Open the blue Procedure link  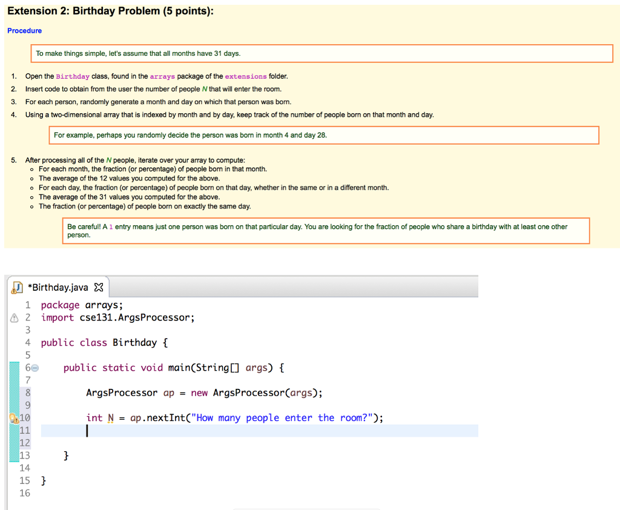[x=24, y=30]
